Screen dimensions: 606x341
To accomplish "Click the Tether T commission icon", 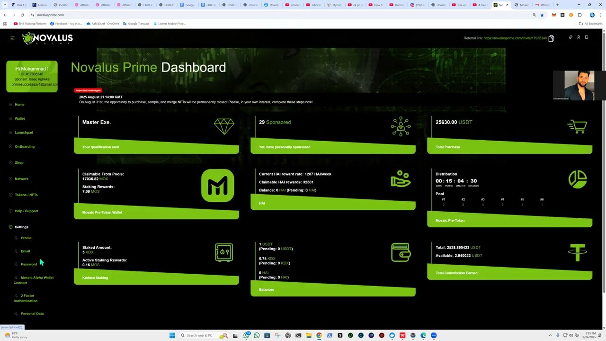I will click(x=578, y=252).
